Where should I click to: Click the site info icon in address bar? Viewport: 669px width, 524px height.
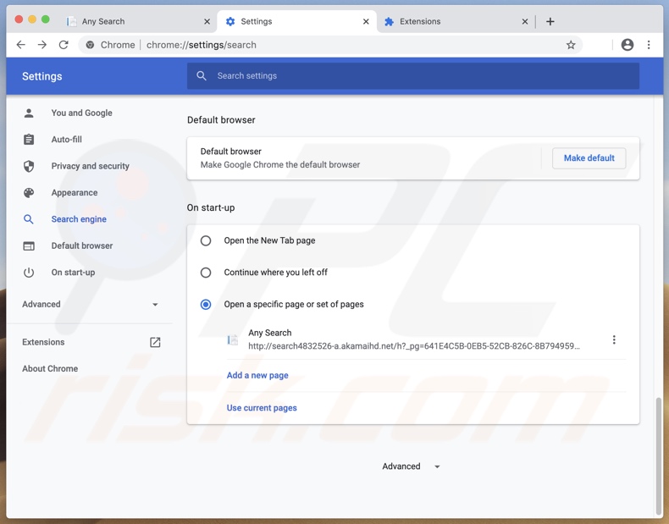90,45
